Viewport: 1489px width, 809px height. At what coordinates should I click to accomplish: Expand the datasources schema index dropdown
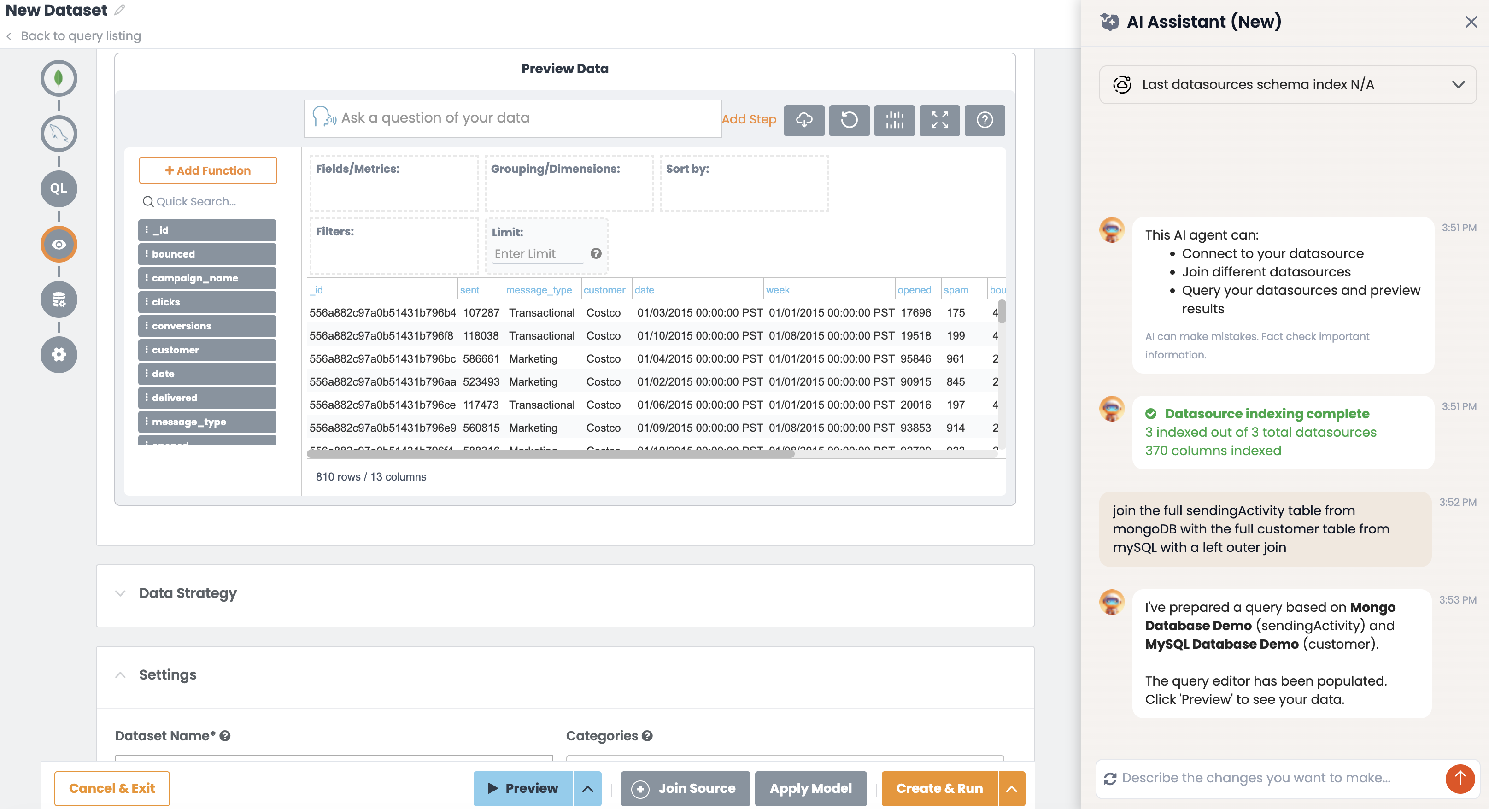pyautogui.click(x=1460, y=84)
